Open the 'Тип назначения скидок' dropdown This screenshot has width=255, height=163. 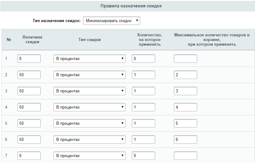coord(112,21)
